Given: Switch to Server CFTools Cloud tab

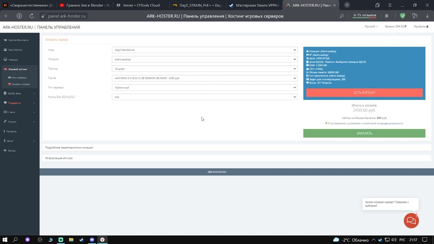Looking at the screenshot, I should click(x=141, y=5).
